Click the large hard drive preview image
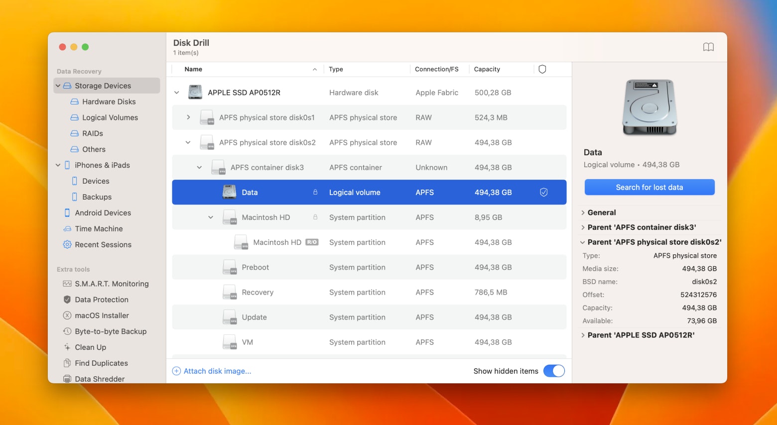Image resolution: width=777 pixels, height=425 pixels. (x=649, y=107)
